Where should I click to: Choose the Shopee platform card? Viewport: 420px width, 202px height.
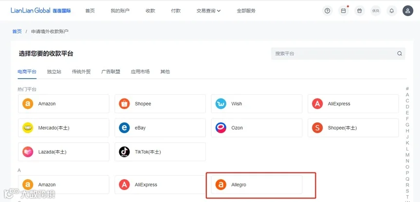coord(160,104)
